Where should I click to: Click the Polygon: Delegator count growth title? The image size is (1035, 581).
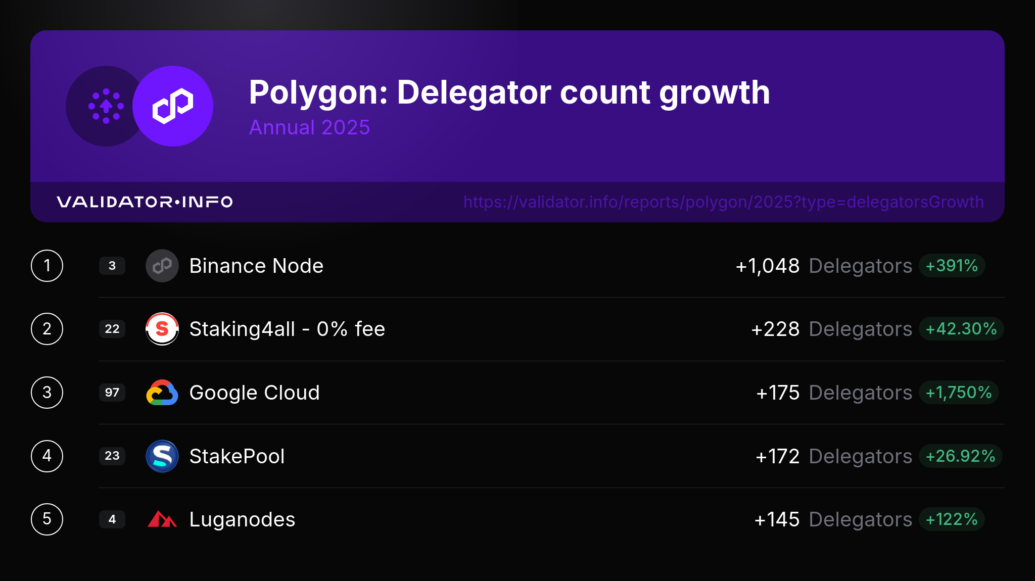509,92
